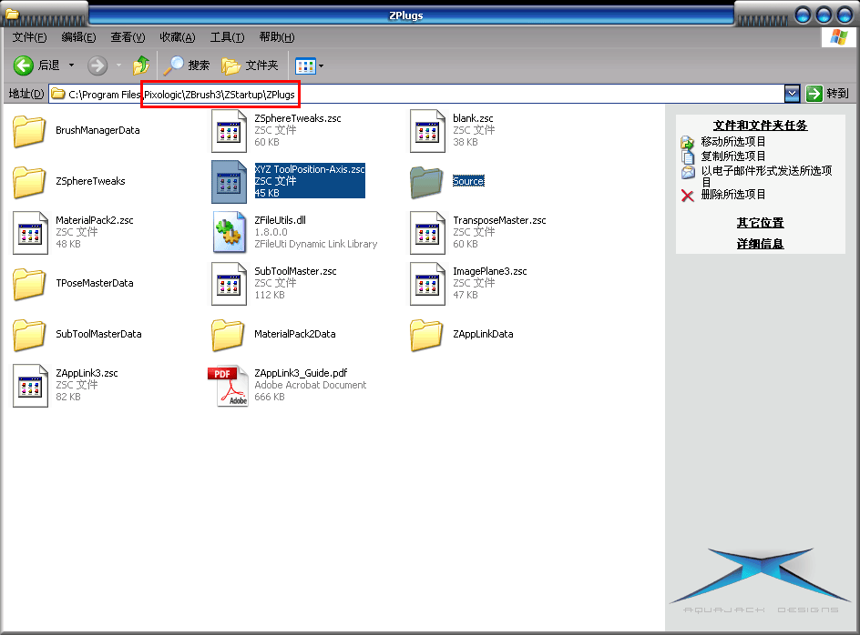Click the XYZ ToolPosition-Axis.zsc file name
The height and width of the screenshot is (635, 860).
(310, 169)
